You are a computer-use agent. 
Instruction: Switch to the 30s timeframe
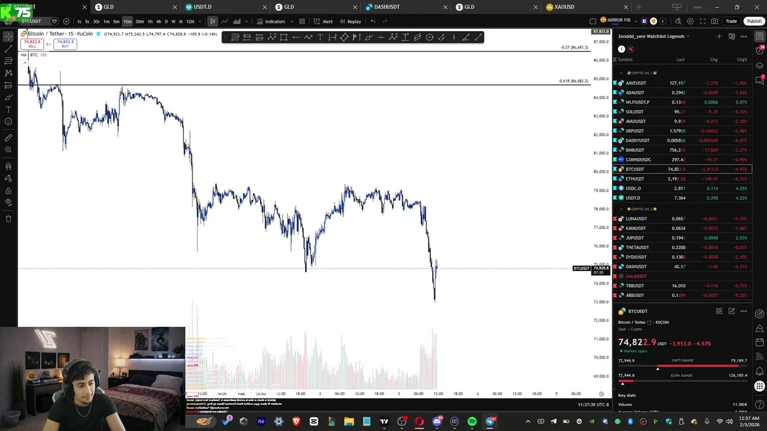pos(96,22)
